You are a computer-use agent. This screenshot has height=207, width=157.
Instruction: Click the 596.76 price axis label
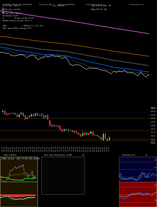[153, 136]
